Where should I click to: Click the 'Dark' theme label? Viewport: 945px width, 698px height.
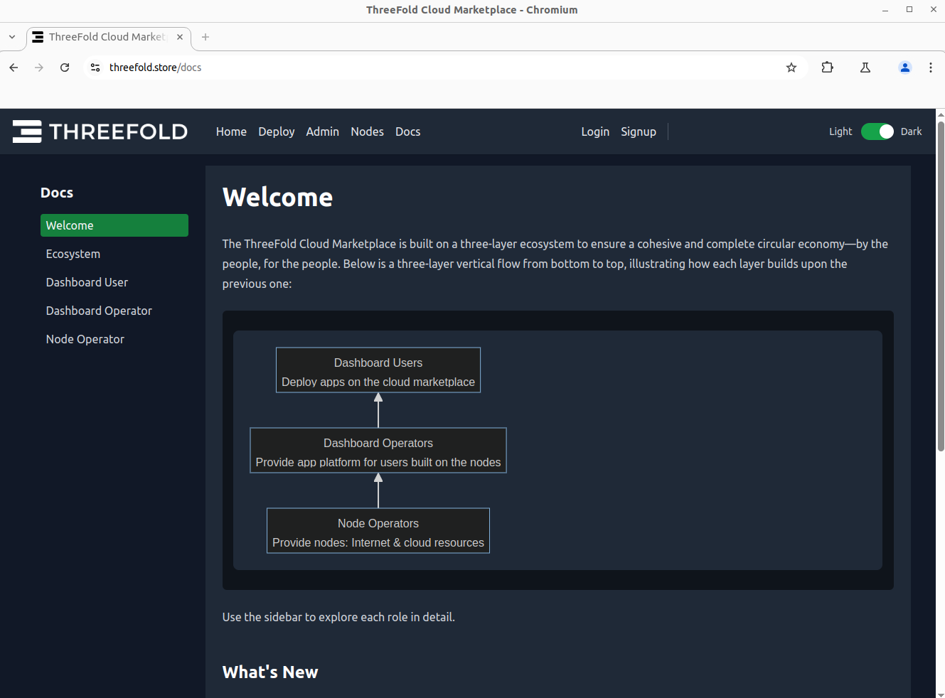tap(911, 131)
